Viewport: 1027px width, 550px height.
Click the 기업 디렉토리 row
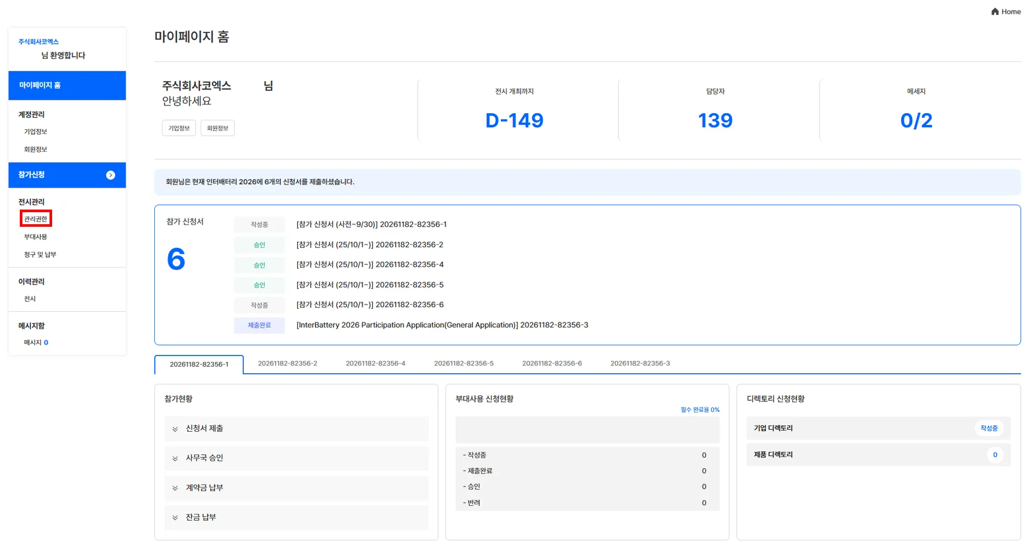(878, 429)
